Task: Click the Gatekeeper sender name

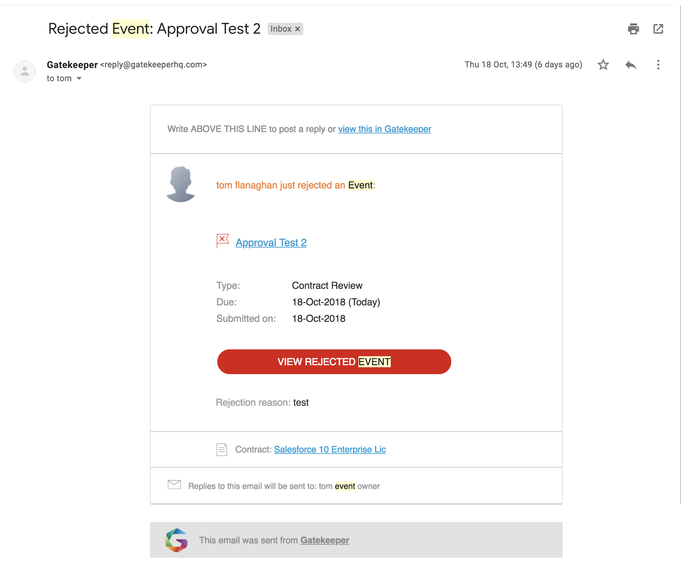Action: (x=72, y=65)
